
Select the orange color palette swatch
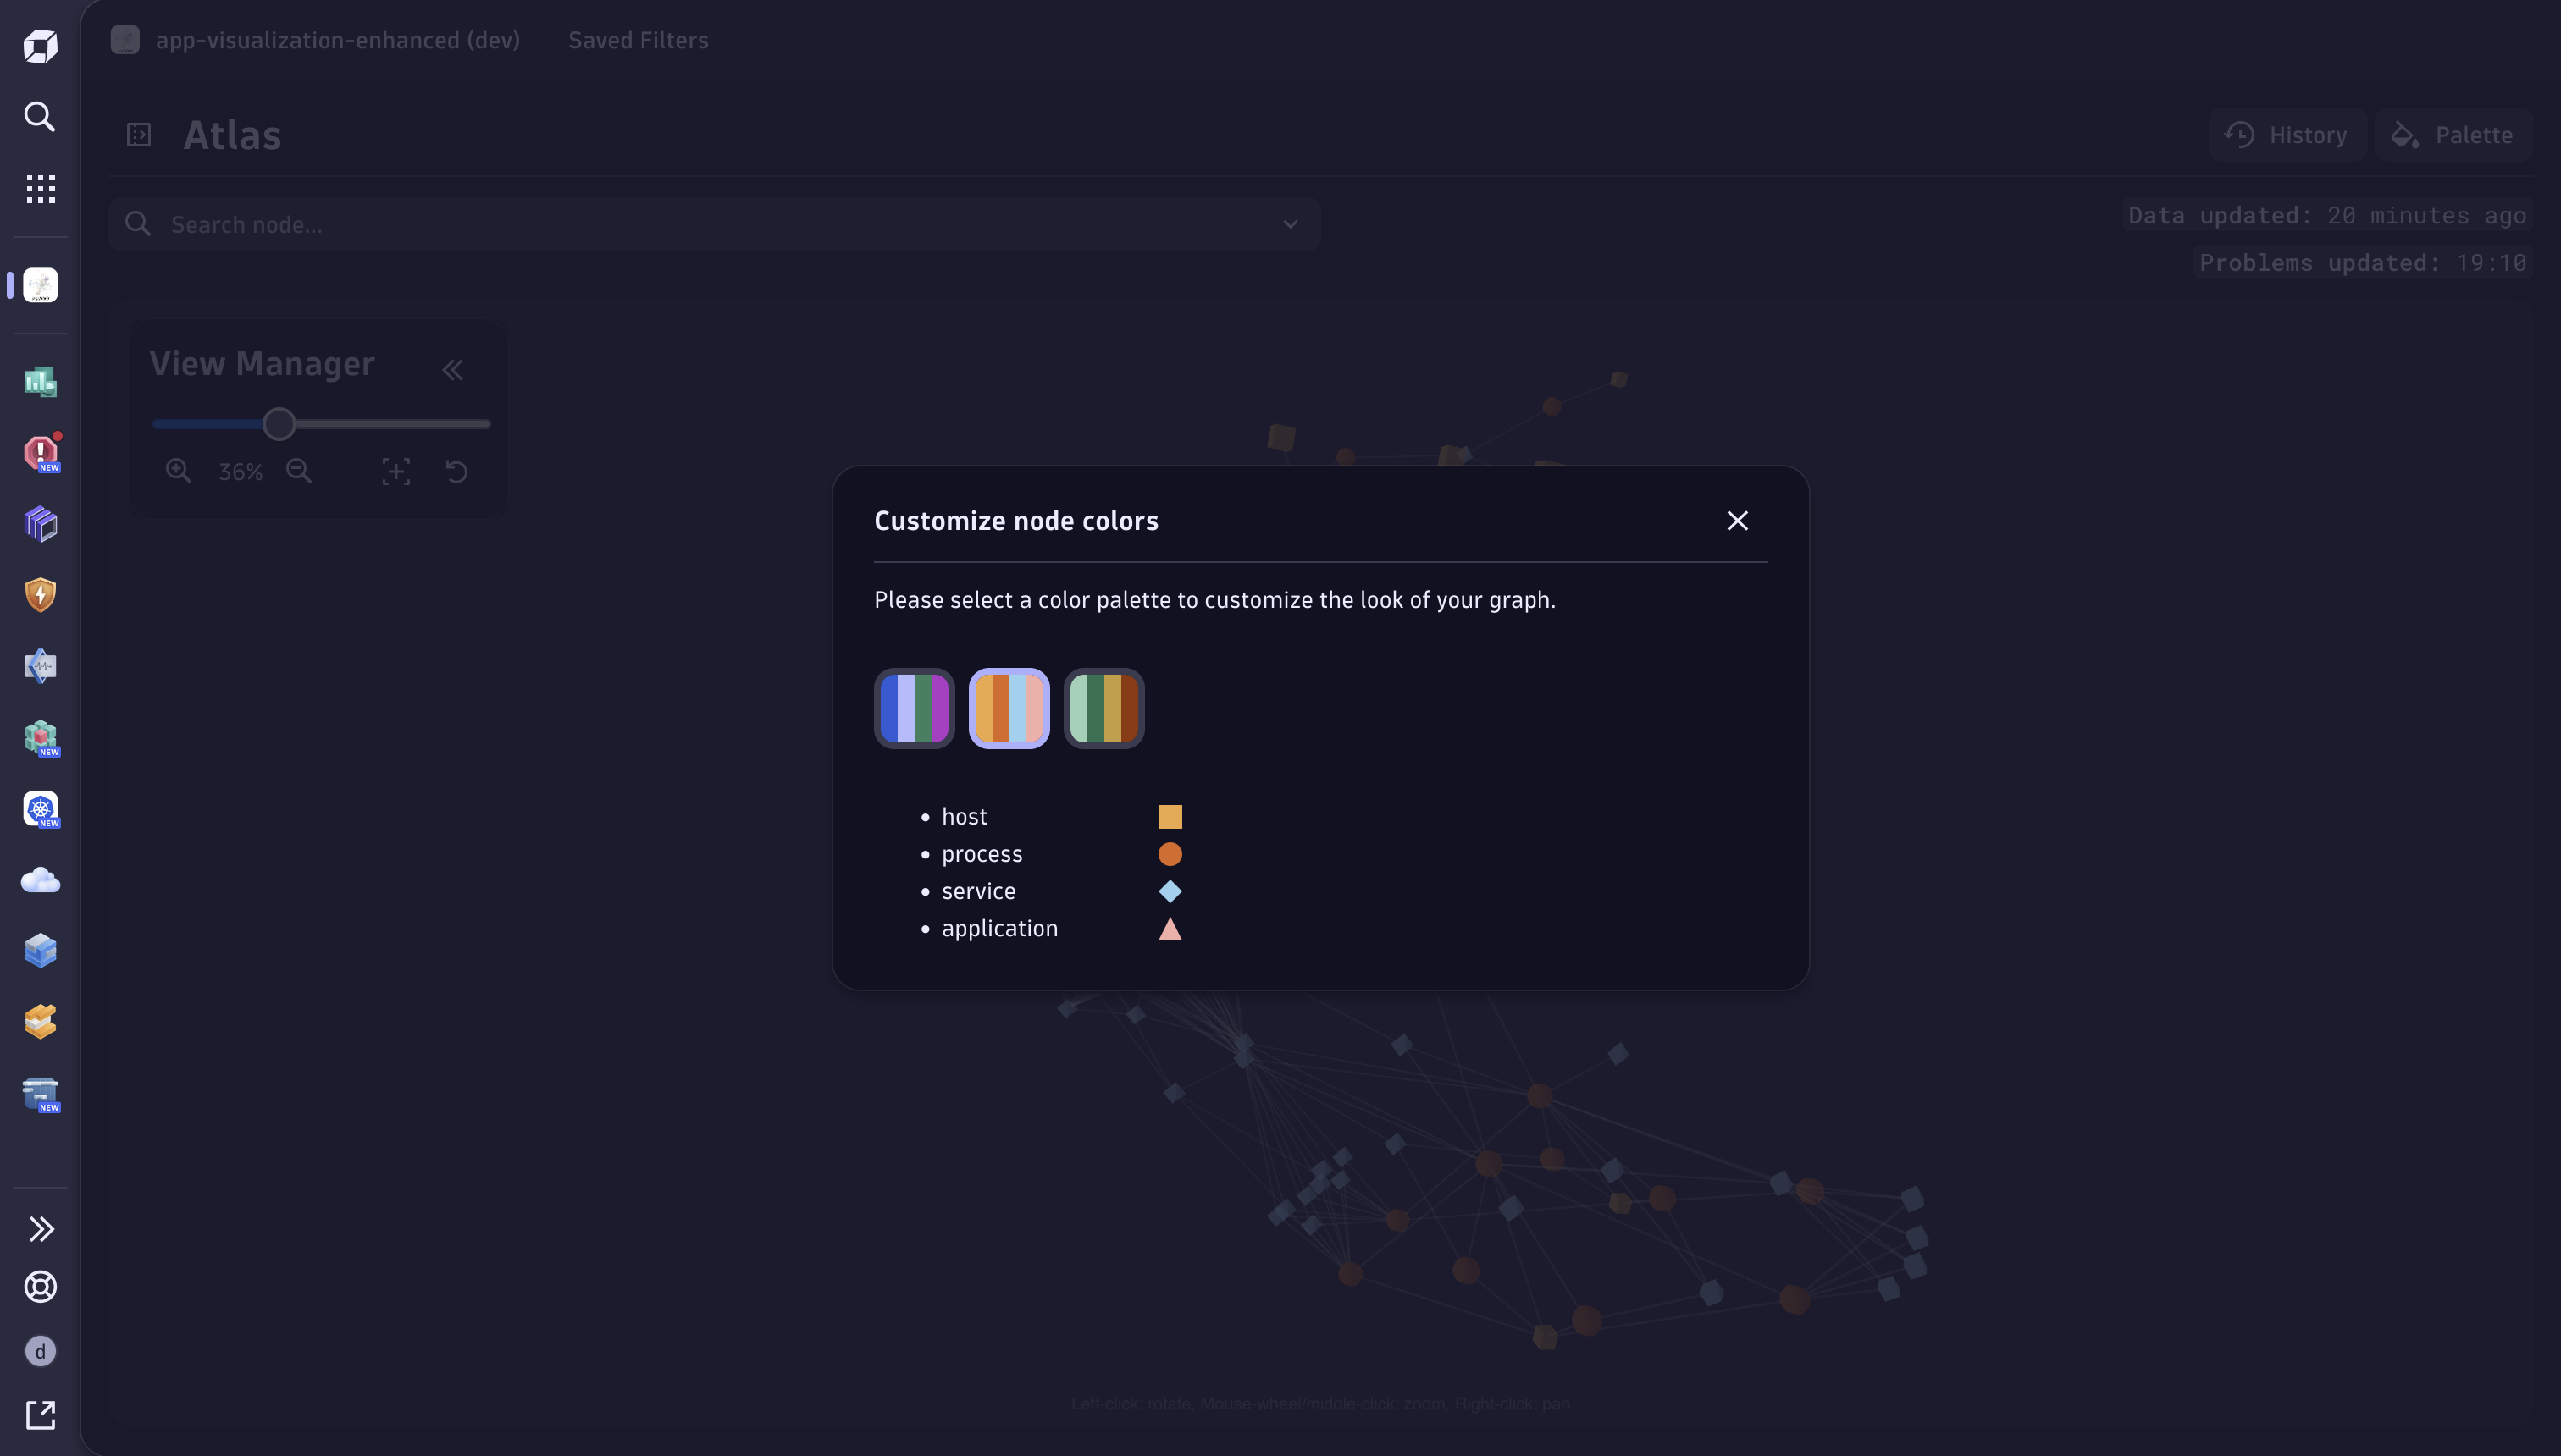[1009, 707]
